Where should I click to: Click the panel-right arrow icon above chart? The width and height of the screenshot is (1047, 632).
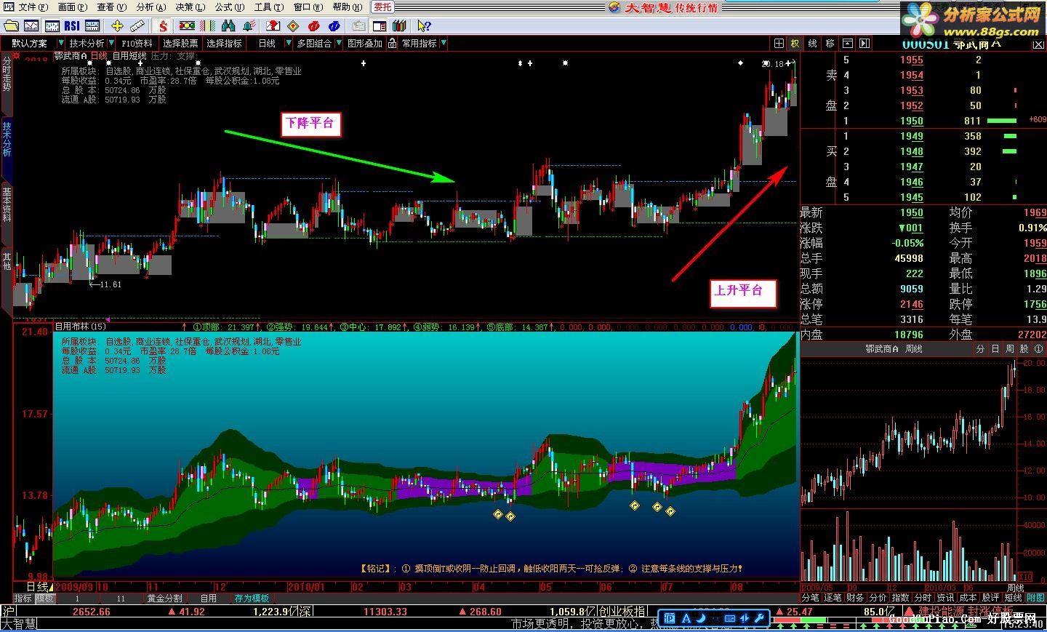point(865,44)
